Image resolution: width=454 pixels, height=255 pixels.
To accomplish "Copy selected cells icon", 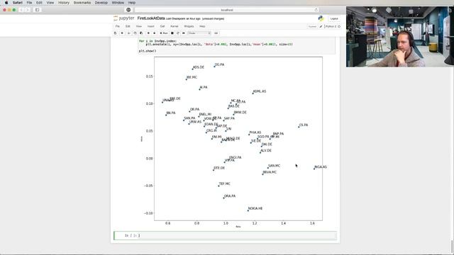I will pyautogui.click(x=135, y=33).
